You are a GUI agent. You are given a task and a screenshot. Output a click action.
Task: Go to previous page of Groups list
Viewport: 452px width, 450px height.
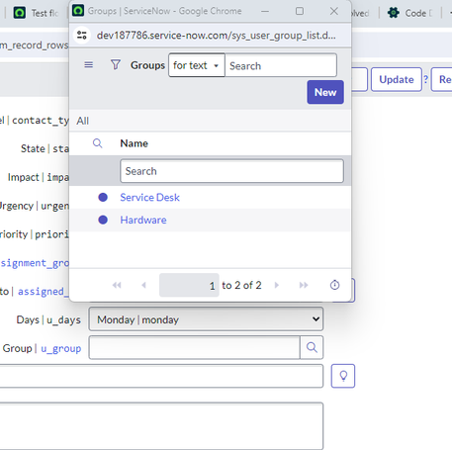pyautogui.click(x=143, y=285)
